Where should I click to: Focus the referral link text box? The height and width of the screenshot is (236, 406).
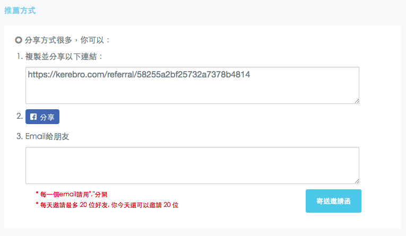[192, 90]
